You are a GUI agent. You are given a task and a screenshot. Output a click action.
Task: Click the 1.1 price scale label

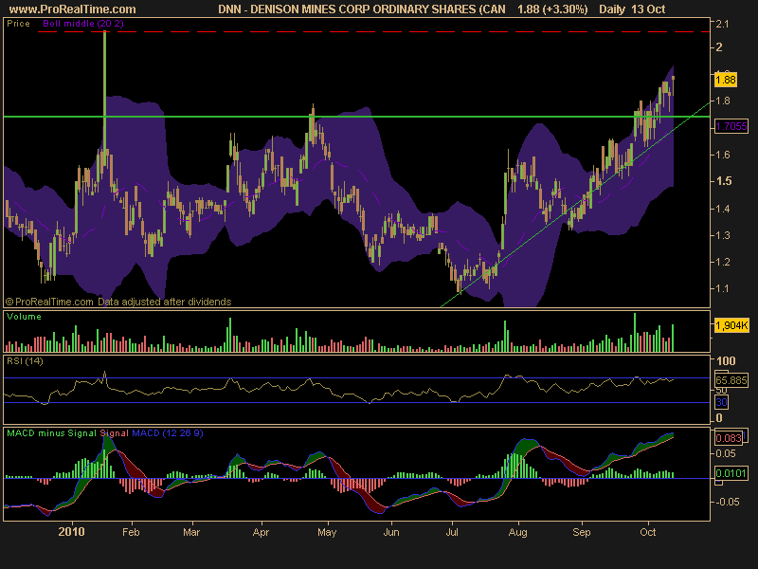pos(722,288)
